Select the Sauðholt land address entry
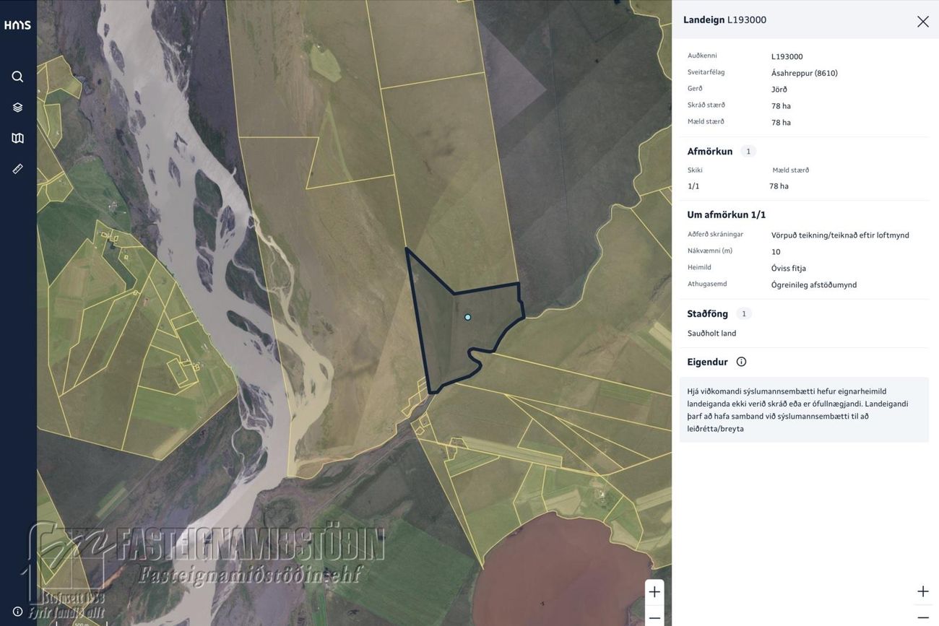Image resolution: width=939 pixels, height=626 pixels. pyautogui.click(x=712, y=333)
